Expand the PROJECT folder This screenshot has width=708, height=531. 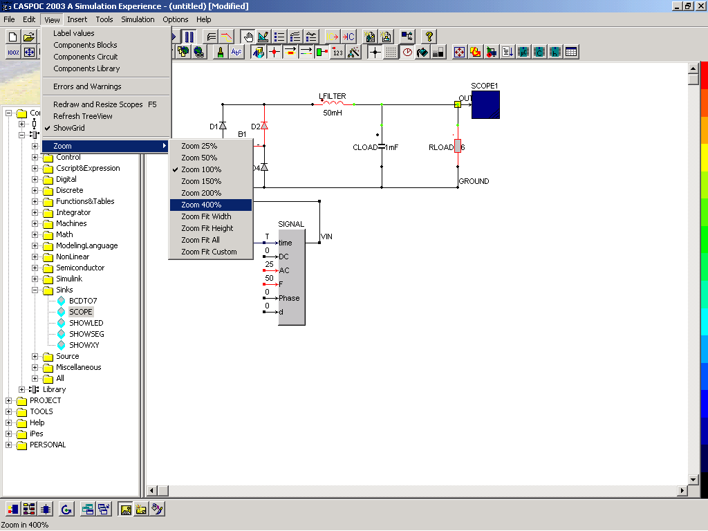click(x=8, y=401)
